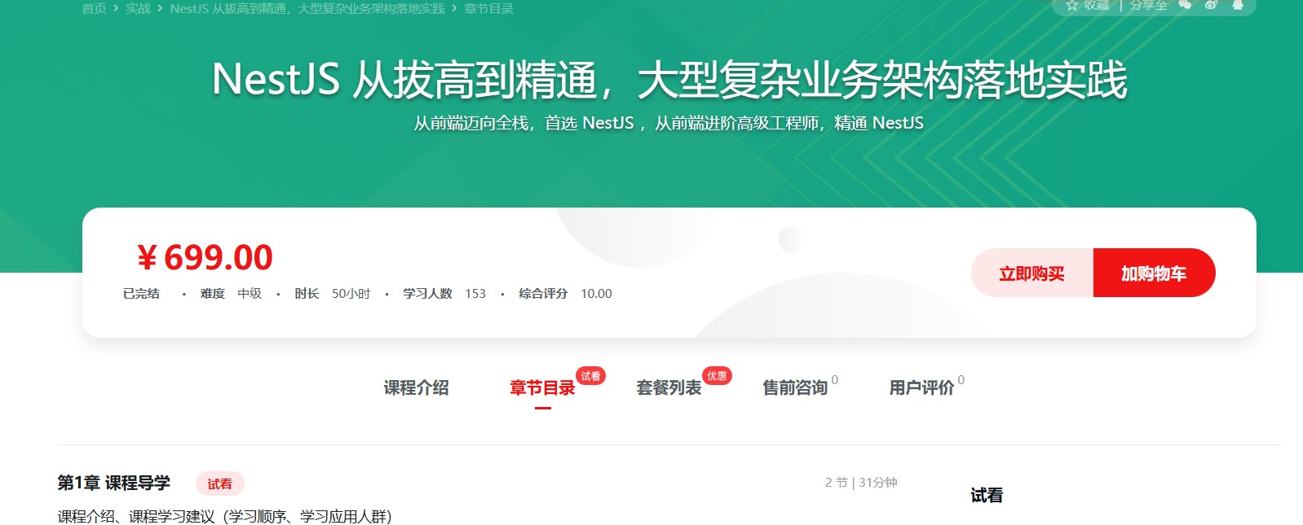Click the 试看 badge on 章节目录 tab
Image resolution: width=1303 pixels, height=525 pixels.
tap(590, 376)
